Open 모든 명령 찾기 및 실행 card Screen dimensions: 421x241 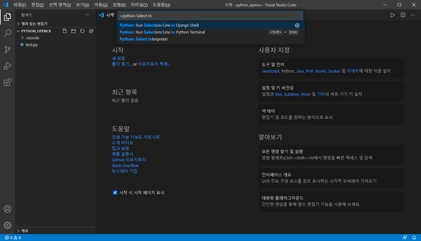point(331,155)
